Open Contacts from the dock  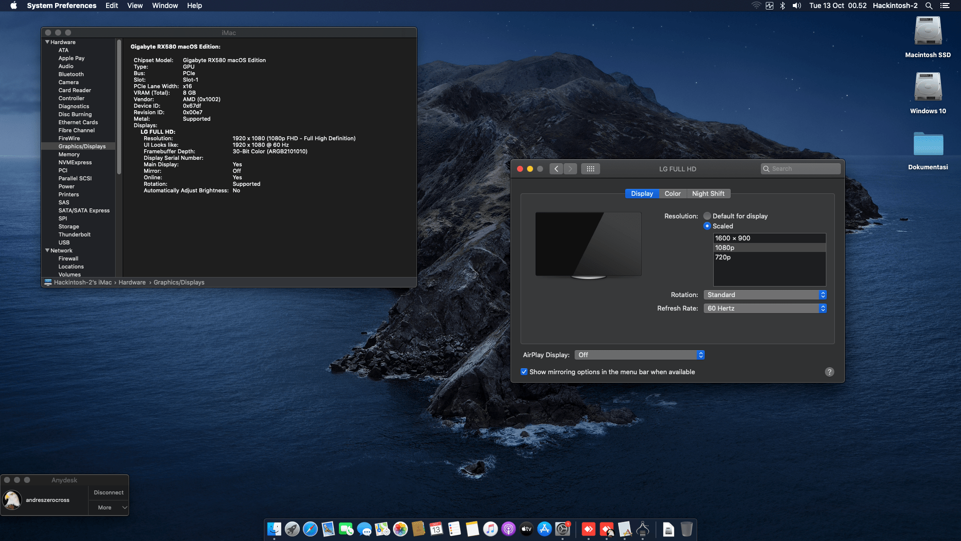[x=418, y=529]
